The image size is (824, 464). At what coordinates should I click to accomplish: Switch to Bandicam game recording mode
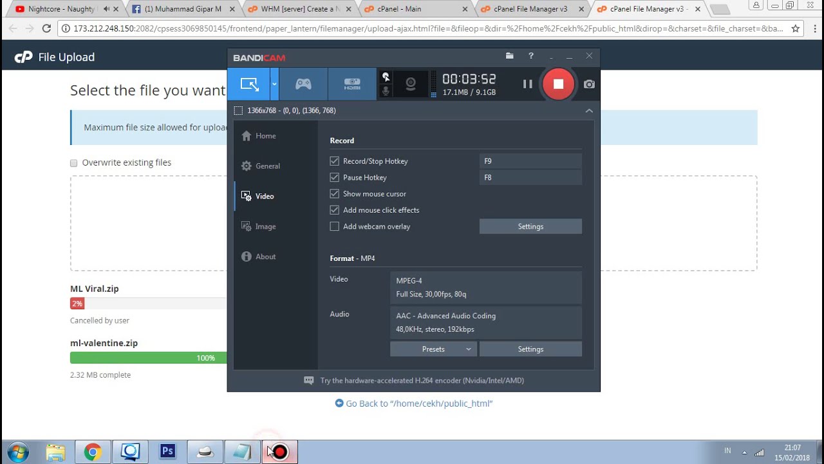(303, 84)
